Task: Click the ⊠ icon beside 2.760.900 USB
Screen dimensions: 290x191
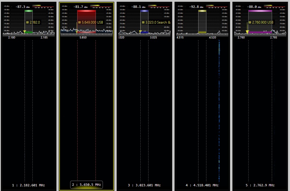Action: [x=250, y=22]
